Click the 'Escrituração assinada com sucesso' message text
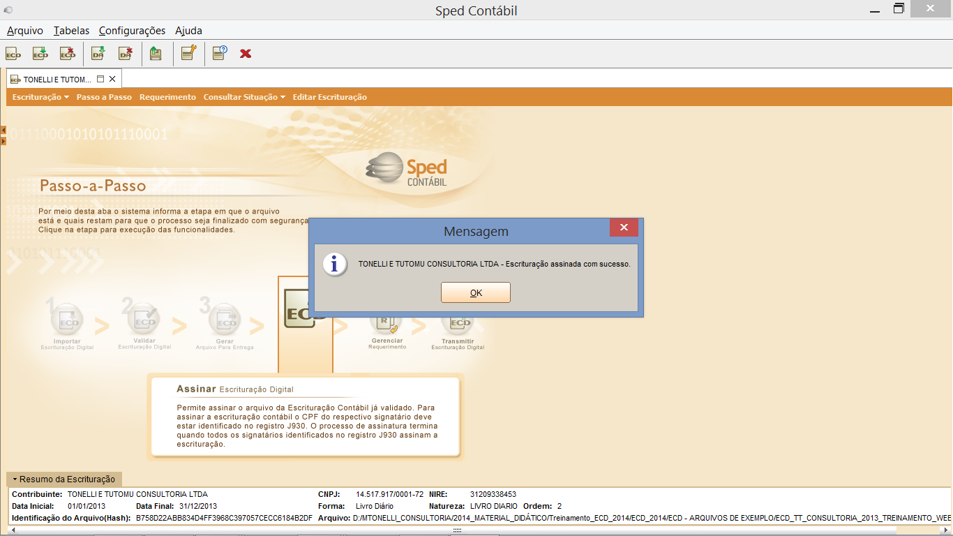953x536 pixels. (x=495, y=265)
